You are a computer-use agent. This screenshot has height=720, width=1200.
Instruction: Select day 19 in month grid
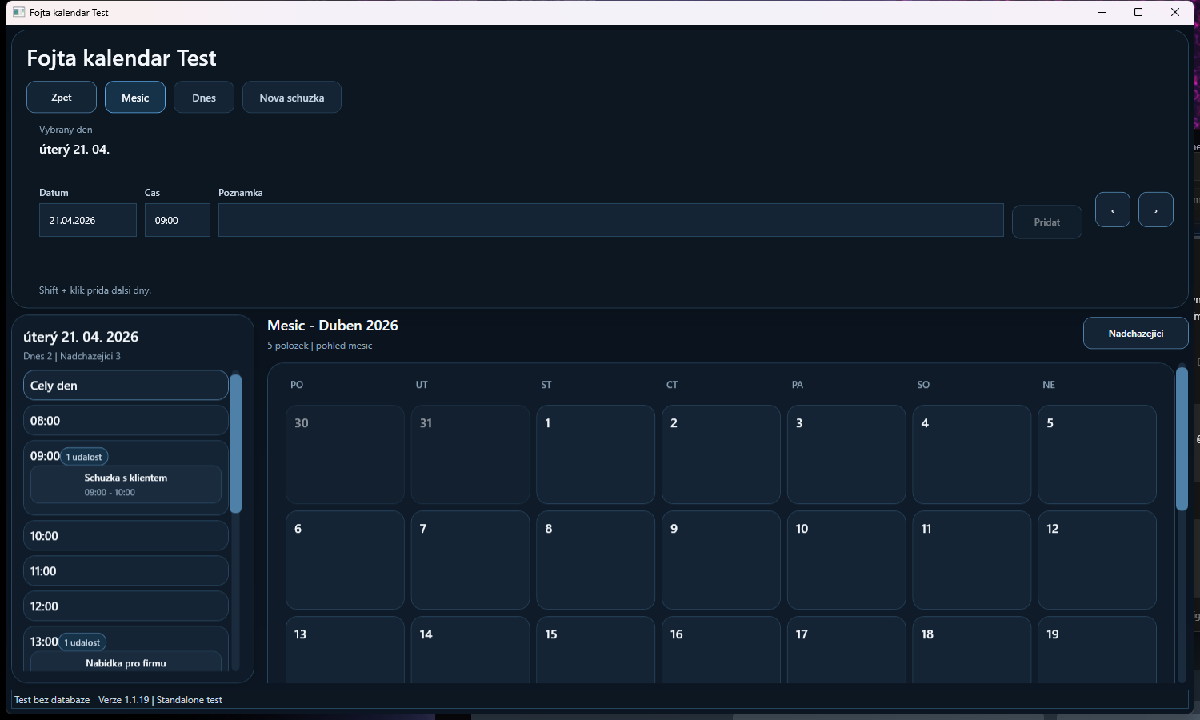click(x=1097, y=650)
